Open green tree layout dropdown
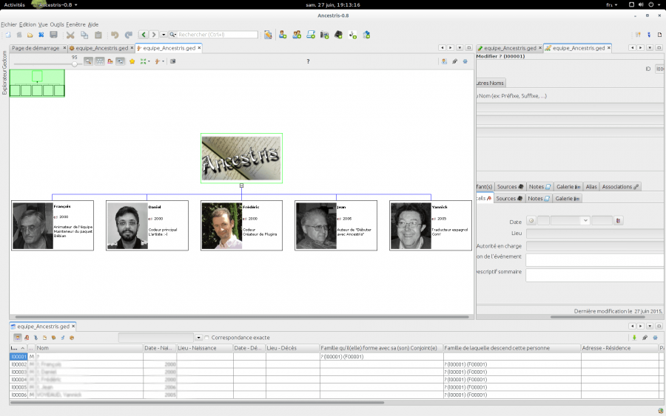The image size is (666, 416). pos(145,61)
